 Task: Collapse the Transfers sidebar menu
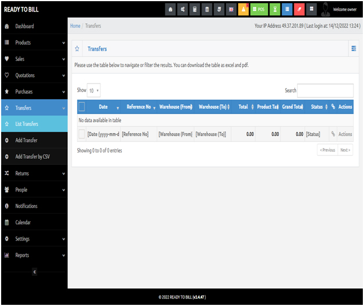[x=34, y=108]
